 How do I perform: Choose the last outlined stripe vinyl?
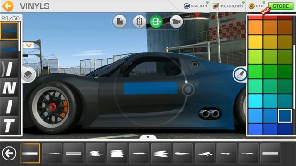[x=270, y=154]
